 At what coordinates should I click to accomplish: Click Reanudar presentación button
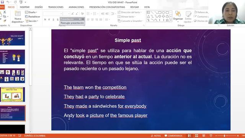(x=72, y=23)
